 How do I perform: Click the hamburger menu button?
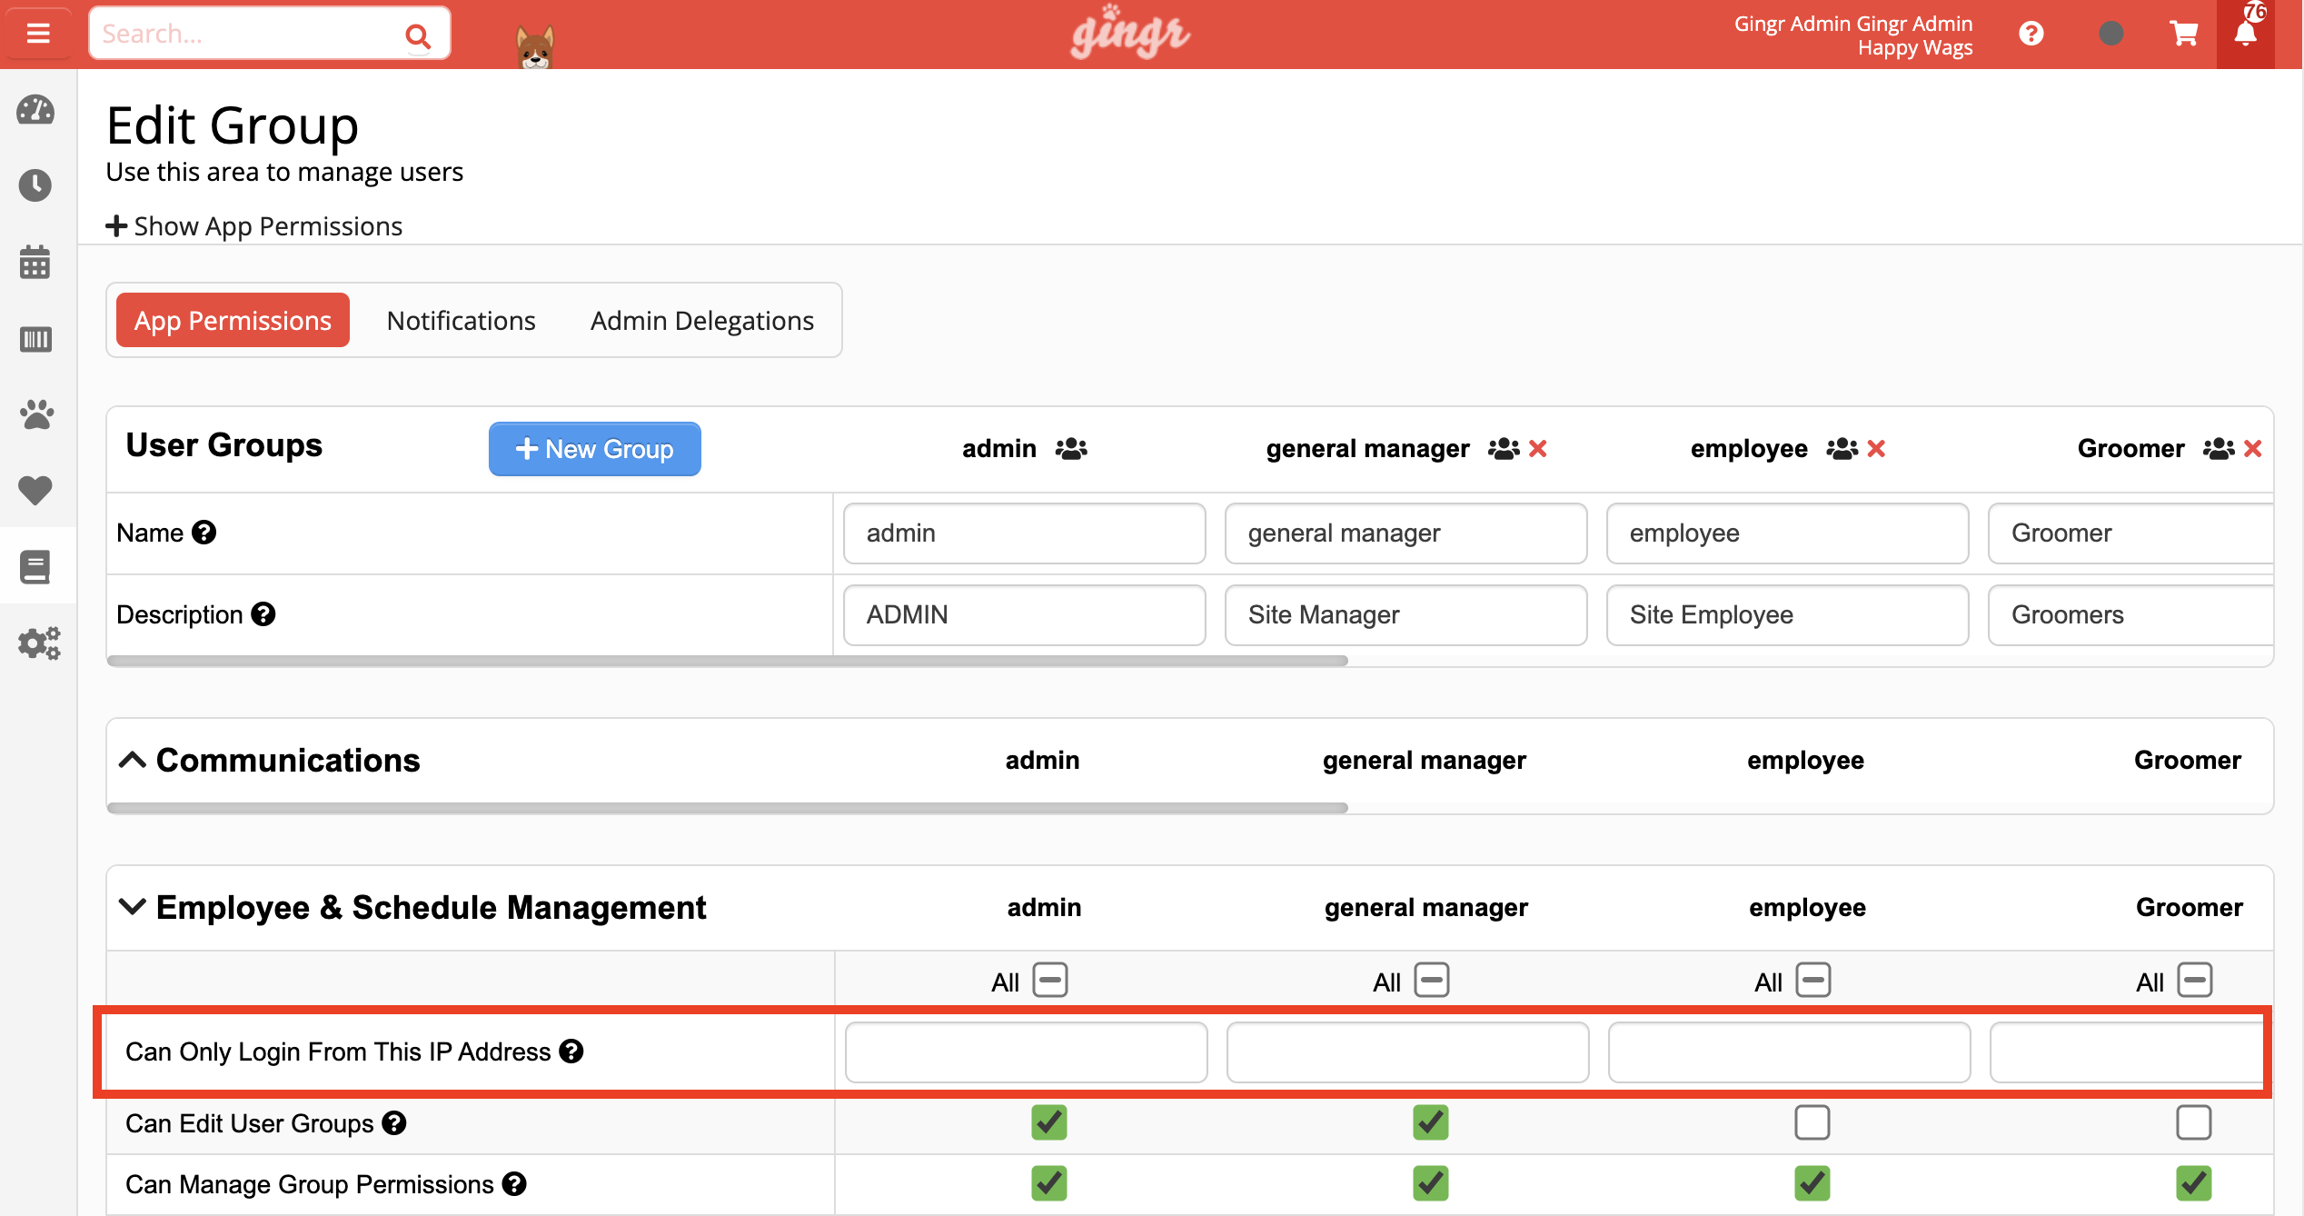(37, 34)
